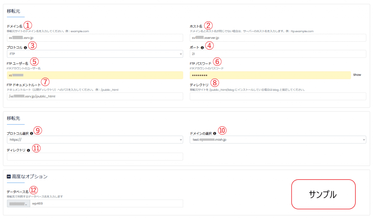Select the ポート field containing 21
374x219 pixels.
(x=278, y=54)
